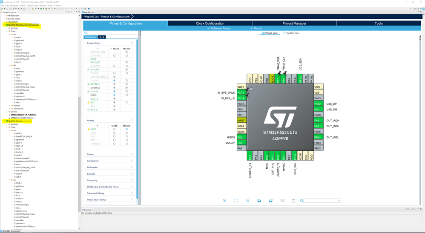Screen dimensions: 425x233
Task: Switch to A->Z peripheral list tab
Action: (102, 37)
